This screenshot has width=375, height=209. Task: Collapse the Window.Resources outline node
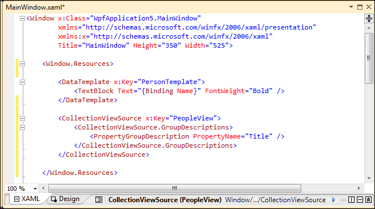(22, 64)
